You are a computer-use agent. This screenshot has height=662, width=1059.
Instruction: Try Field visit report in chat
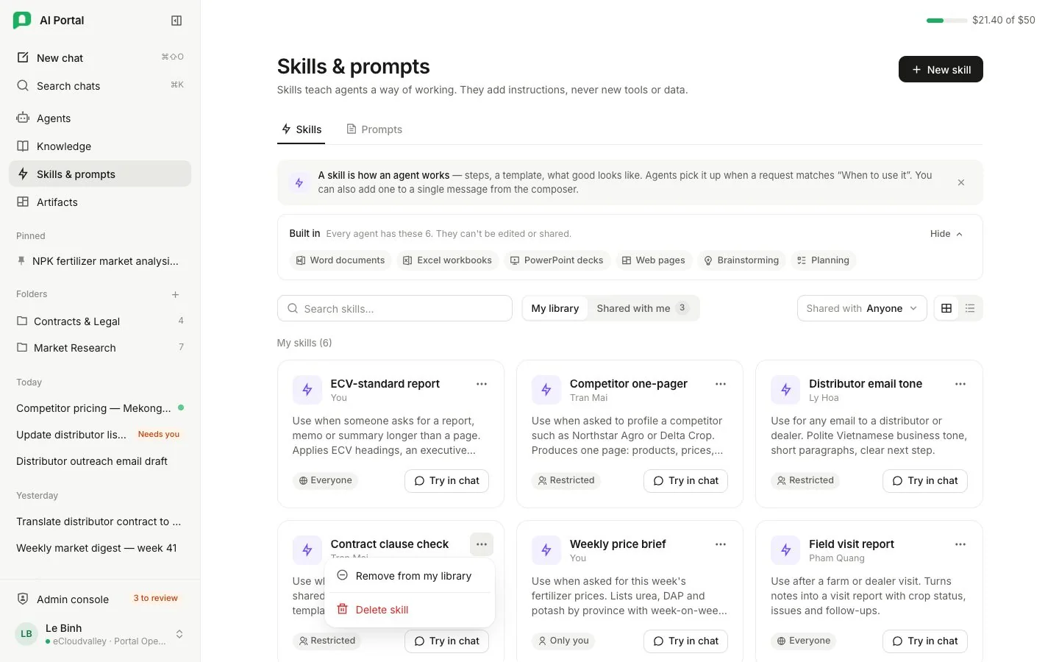925,641
